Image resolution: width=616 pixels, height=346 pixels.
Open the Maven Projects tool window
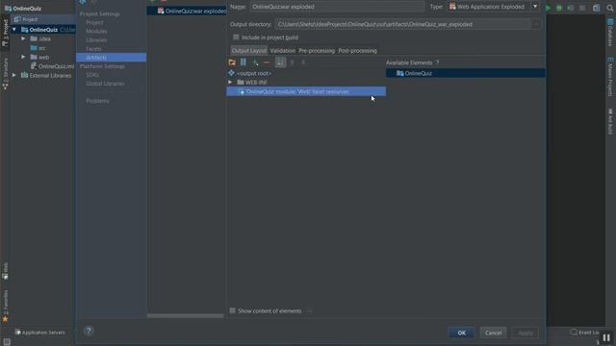[610, 76]
